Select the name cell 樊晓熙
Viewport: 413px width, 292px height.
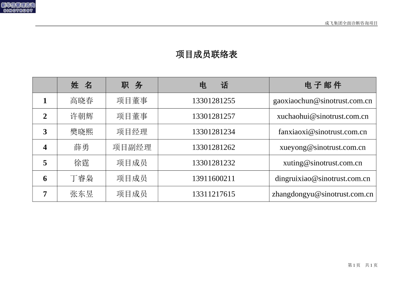(x=81, y=132)
